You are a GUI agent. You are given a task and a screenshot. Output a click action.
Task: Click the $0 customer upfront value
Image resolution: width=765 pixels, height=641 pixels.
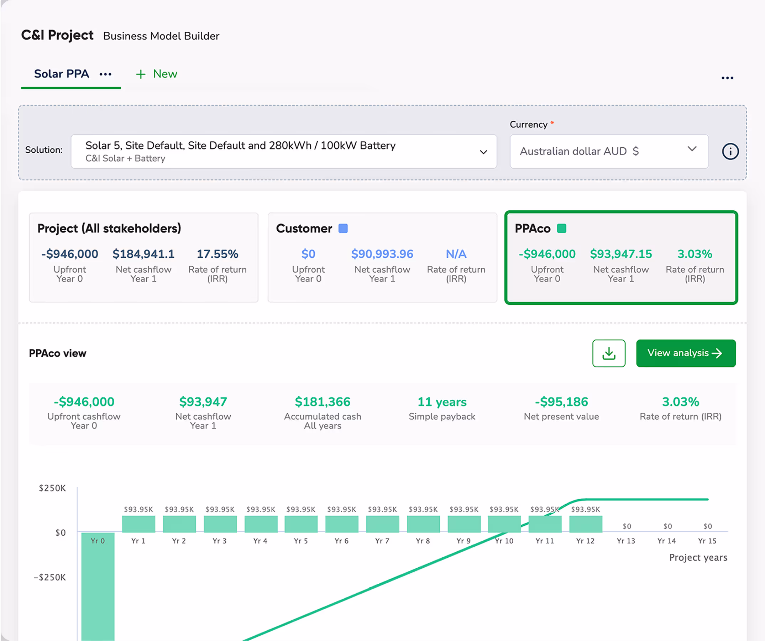(308, 254)
